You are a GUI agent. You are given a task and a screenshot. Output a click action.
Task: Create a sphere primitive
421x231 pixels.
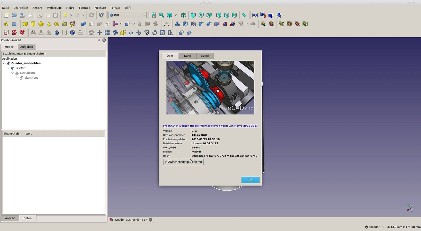(41, 24)
